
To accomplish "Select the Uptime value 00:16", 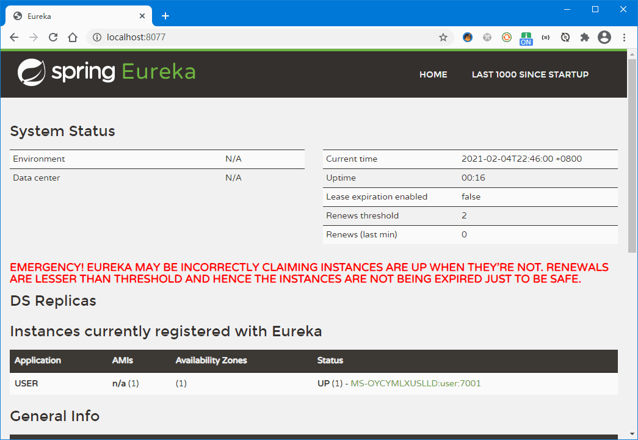I will (x=473, y=178).
